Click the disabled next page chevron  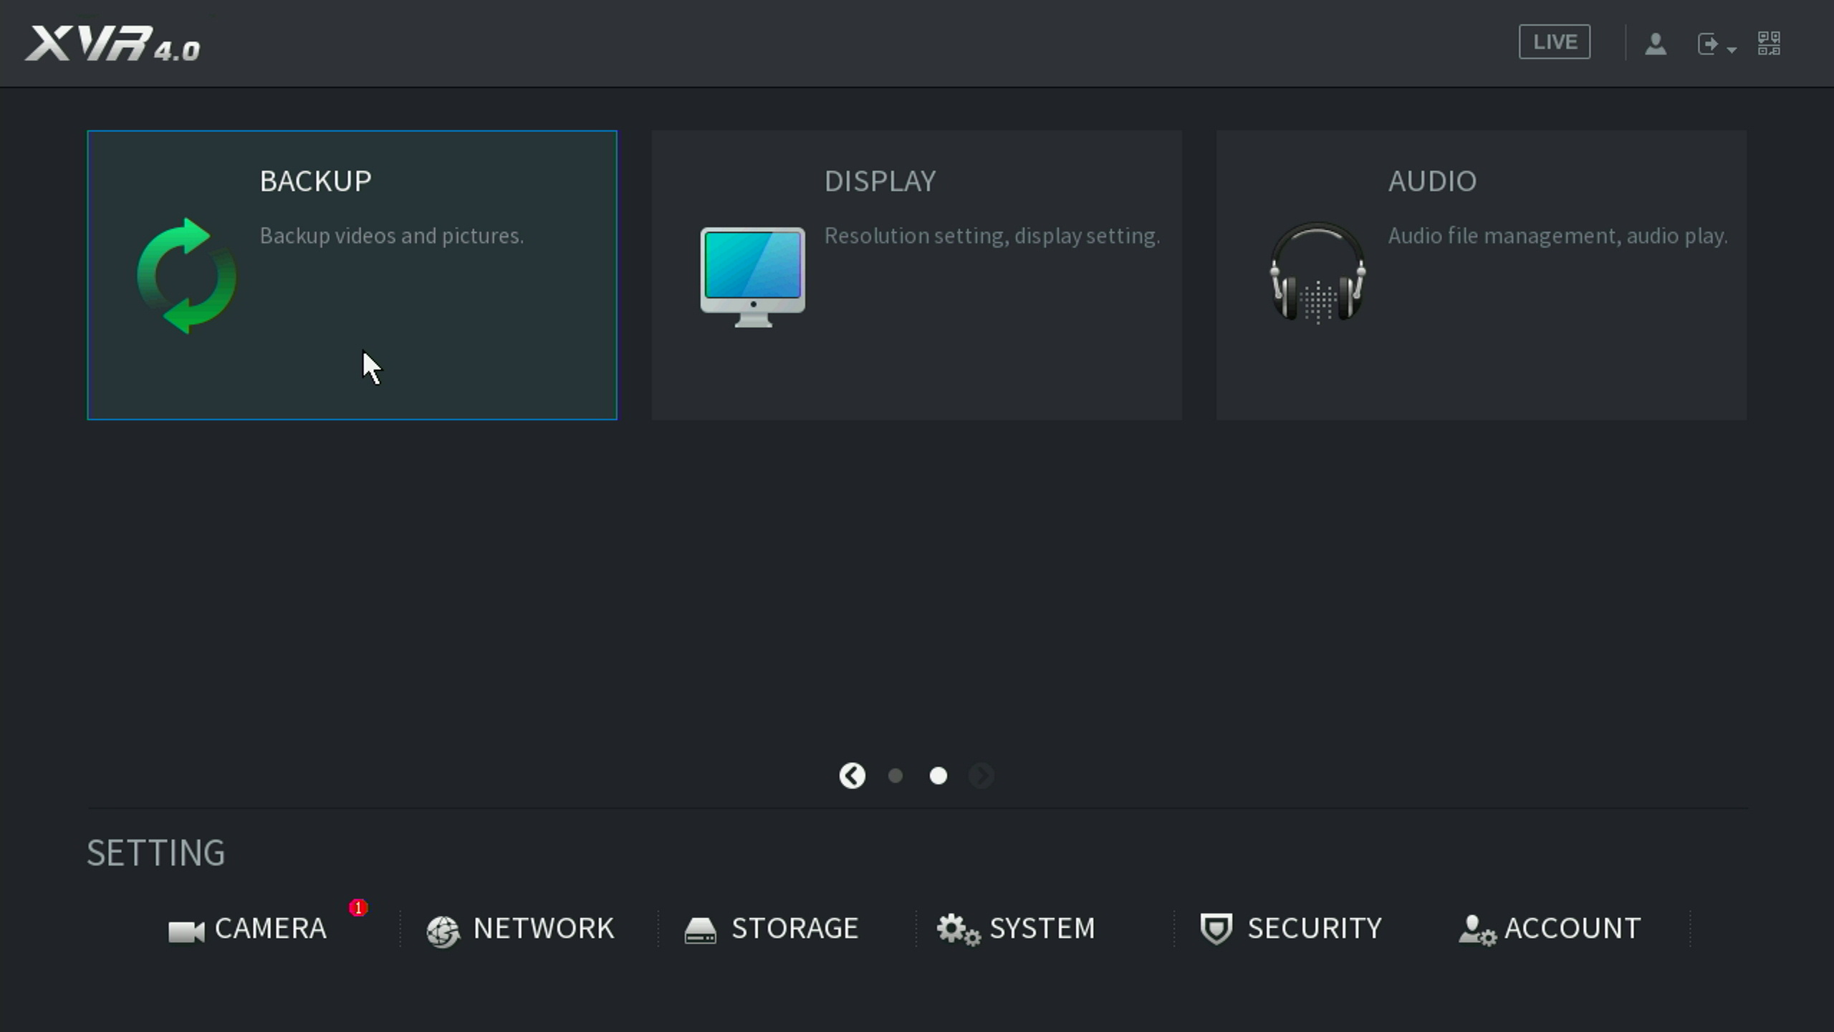pyautogui.click(x=981, y=775)
